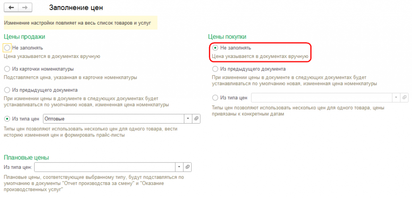Viewport: 412px width, 198px height.
Task: Click the Цены продажи section heading
Action: pyautogui.click(x=25, y=37)
